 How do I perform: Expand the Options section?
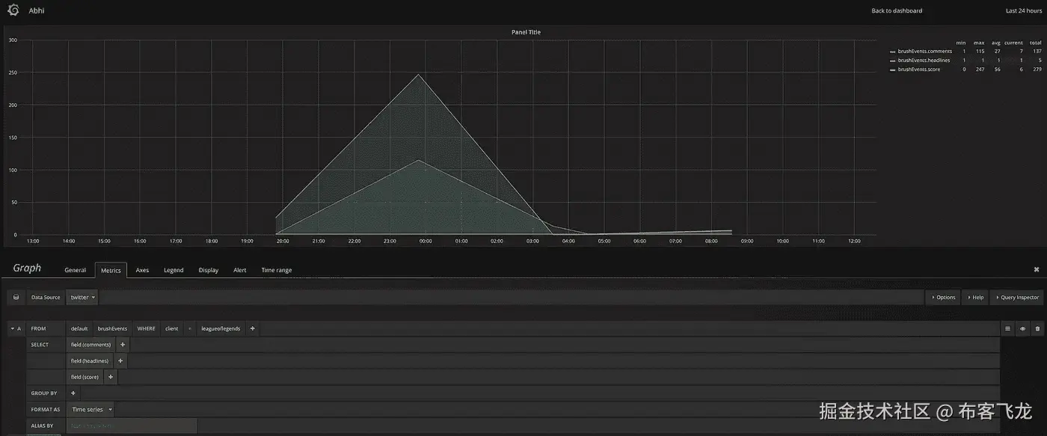coord(943,297)
